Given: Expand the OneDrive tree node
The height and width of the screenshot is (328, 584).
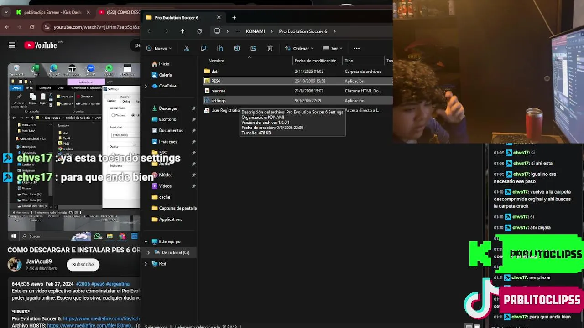Looking at the screenshot, I should pyautogui.click(x=146, y=86).
